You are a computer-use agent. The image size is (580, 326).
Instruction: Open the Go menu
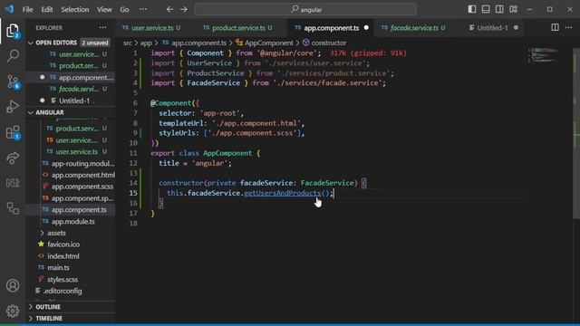pyautogui.click(x=125, y=10)
